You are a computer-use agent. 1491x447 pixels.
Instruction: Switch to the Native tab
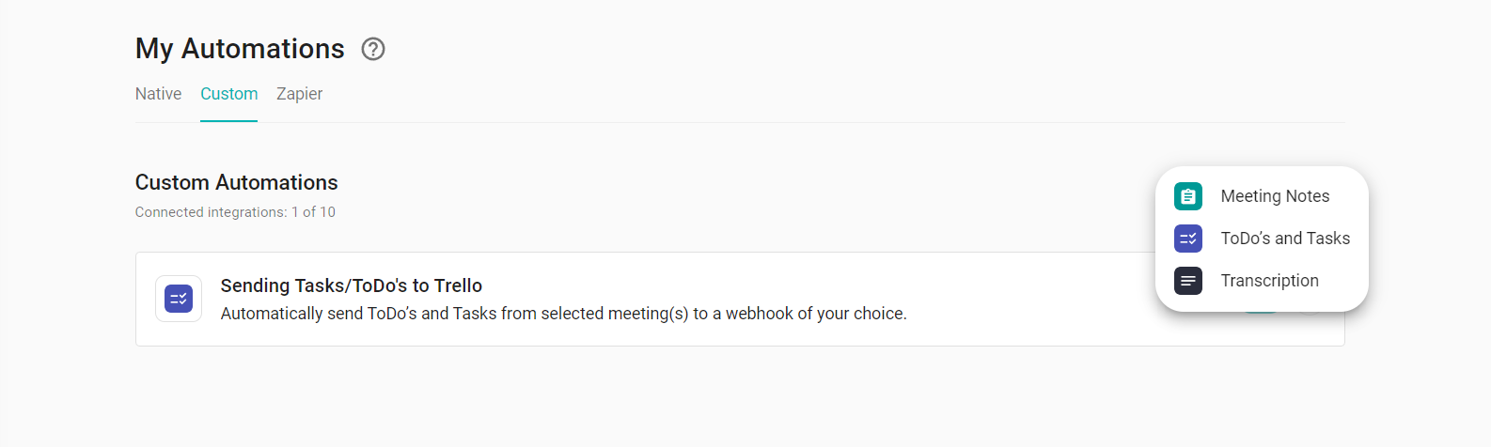(158, 94)
